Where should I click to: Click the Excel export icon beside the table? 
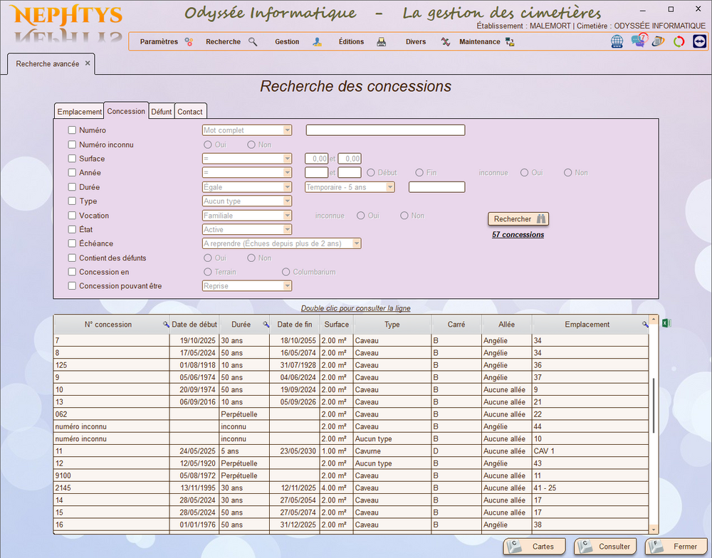(x=666, y=324)
